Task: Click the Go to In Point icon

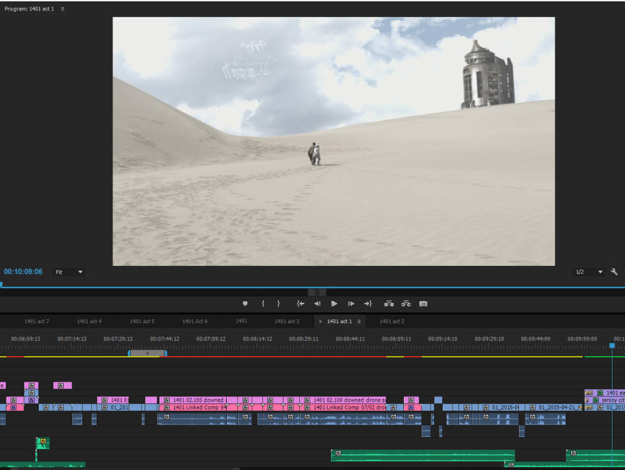Action: [x=301, y=303]
